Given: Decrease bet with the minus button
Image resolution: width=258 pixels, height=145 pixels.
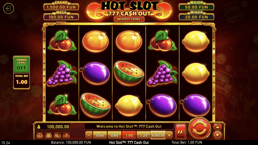Looking at the screenshot, I should (89, 135).
